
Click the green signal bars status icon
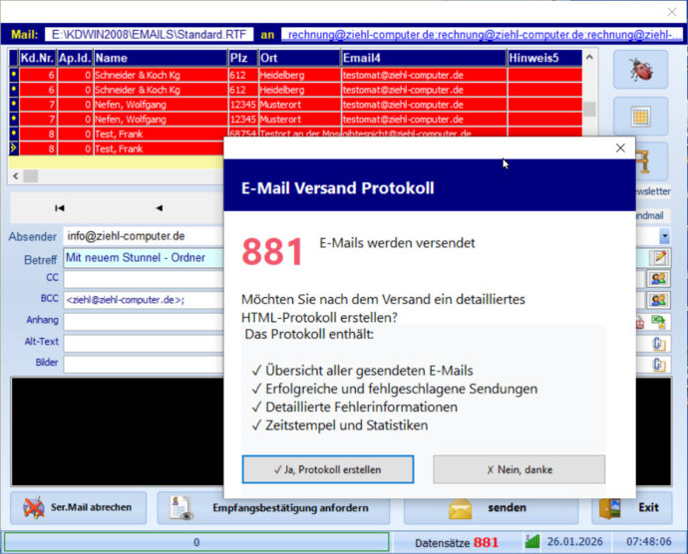pyautogui.click(x=531, y=542)
